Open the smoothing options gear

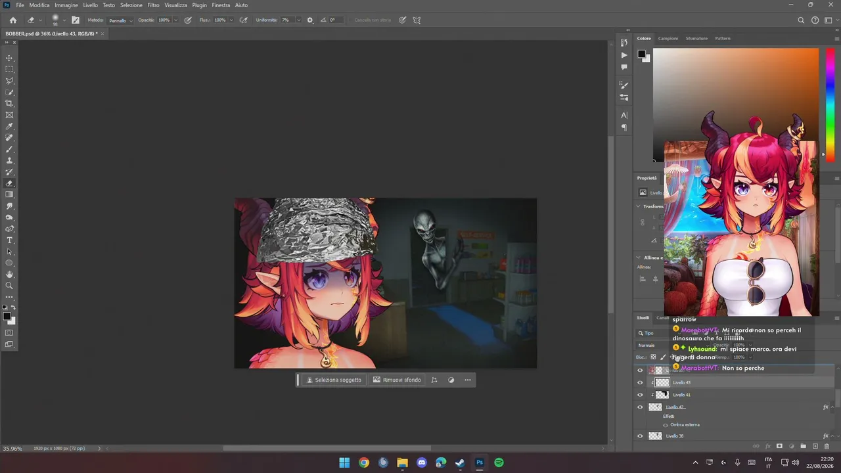(x=310, y=20)
